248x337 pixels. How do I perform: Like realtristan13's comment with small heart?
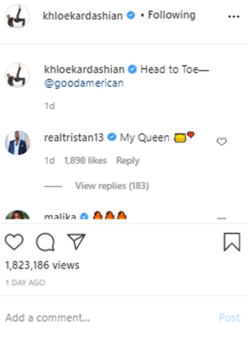pyautogui.click(x=221, y=142)
